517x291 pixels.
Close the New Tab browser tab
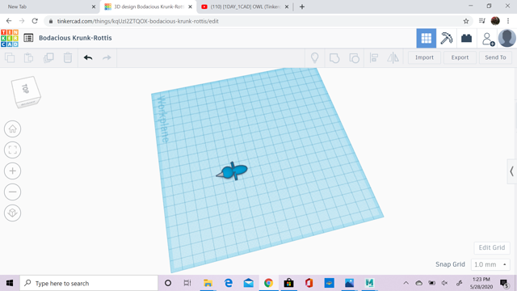[x=94, y=6]
